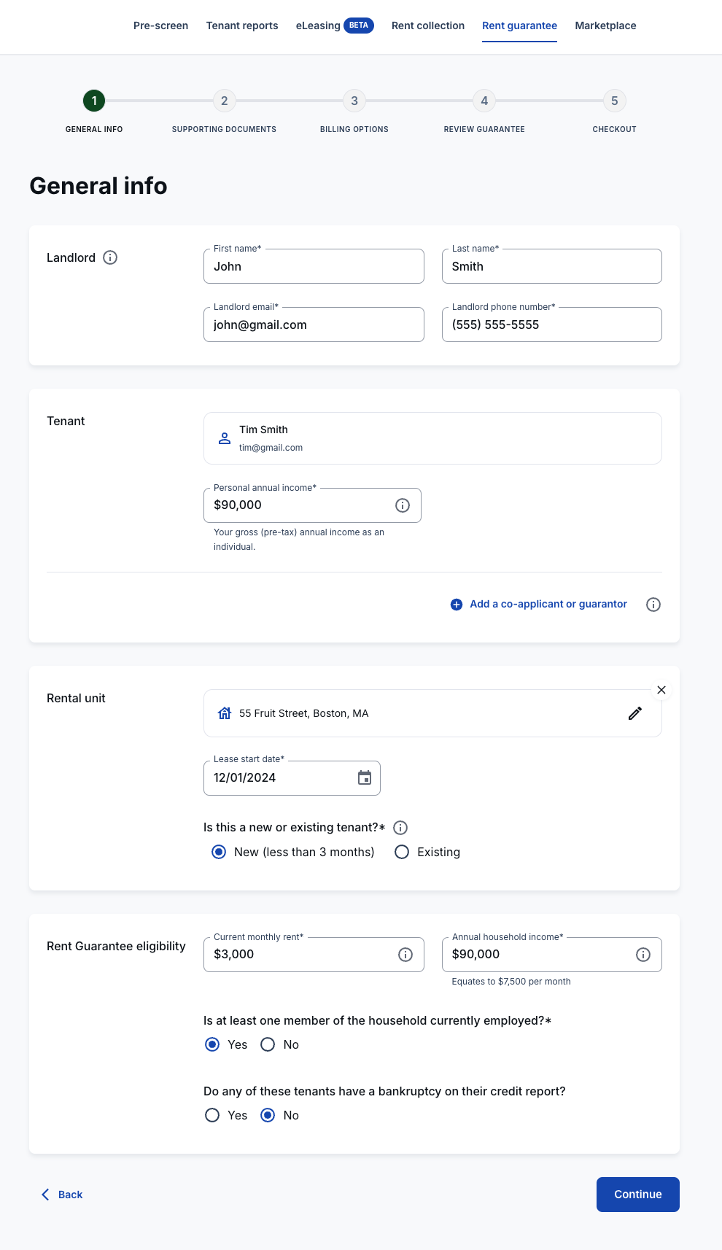Click the pencil edit icon for rental address
Screen dimensions: 722x1250
tap(635, 713)
